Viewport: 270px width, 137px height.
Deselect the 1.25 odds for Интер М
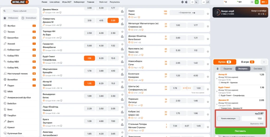(89, 83)
